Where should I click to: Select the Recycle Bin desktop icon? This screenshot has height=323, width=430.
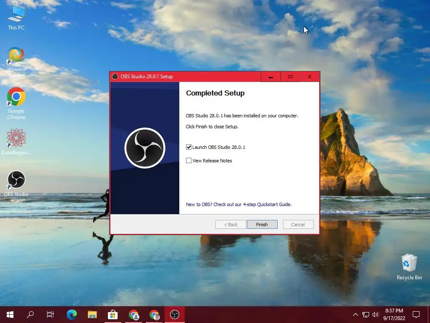(409, 267)
